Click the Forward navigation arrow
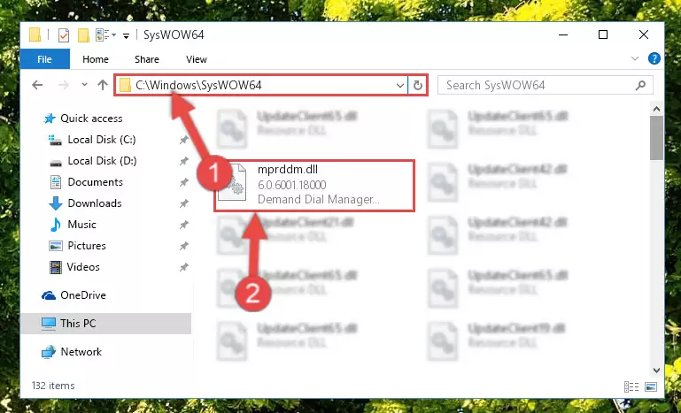The width and height of the screenshot is (681, 413). [x=64, y=85]
